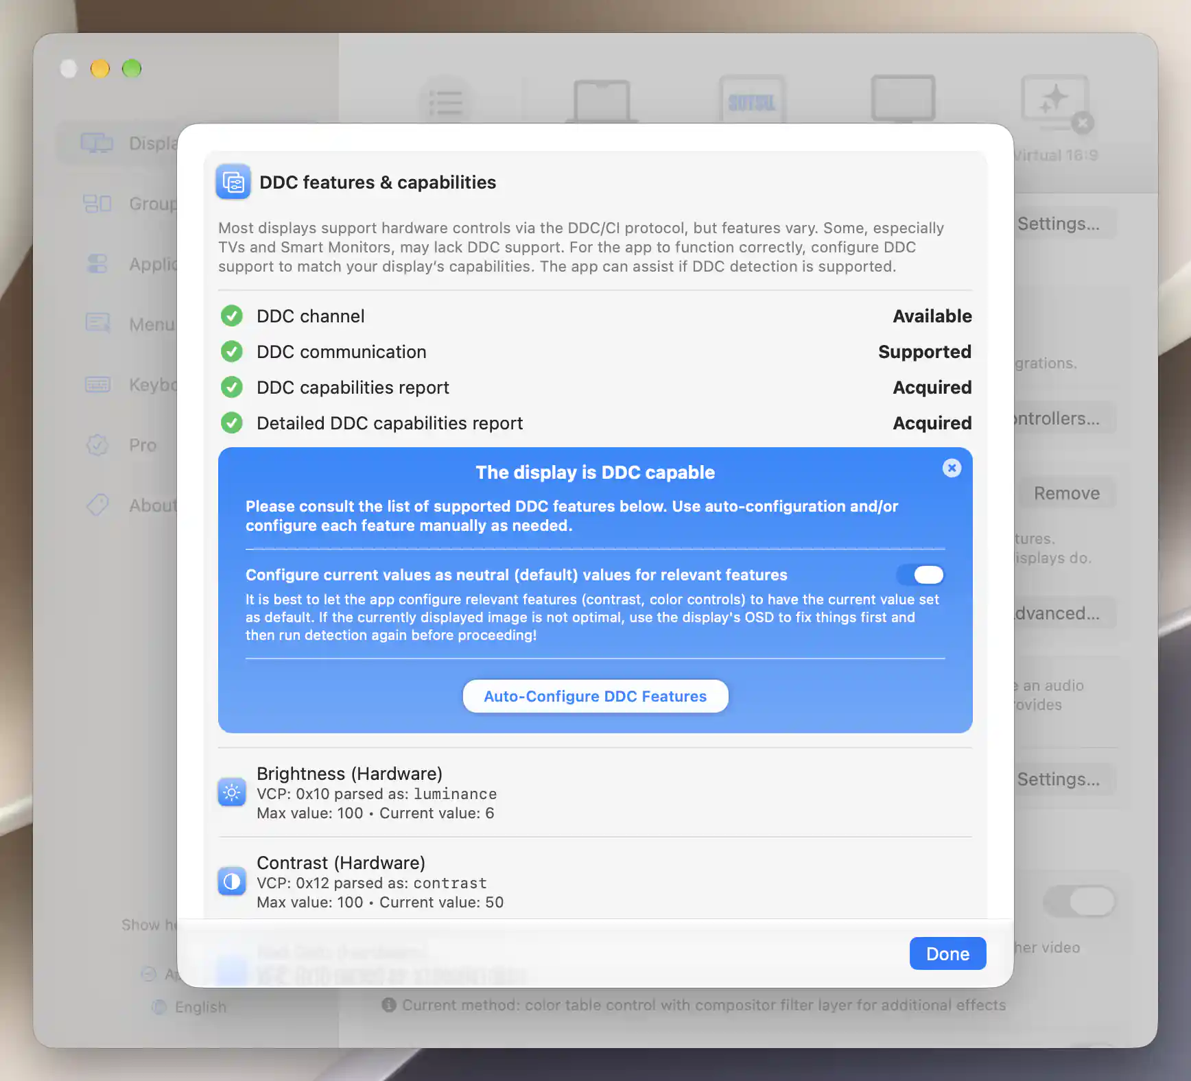Screen dimensions: 1191x1081
Task: Click 'Max value: 100 • Current value: 6' text
Action: click(x=375, y=813)
